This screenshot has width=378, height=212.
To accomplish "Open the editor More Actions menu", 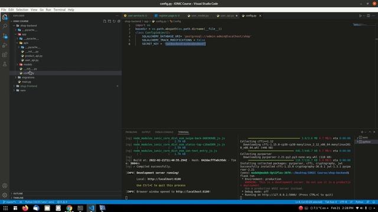I will (373, 16).
